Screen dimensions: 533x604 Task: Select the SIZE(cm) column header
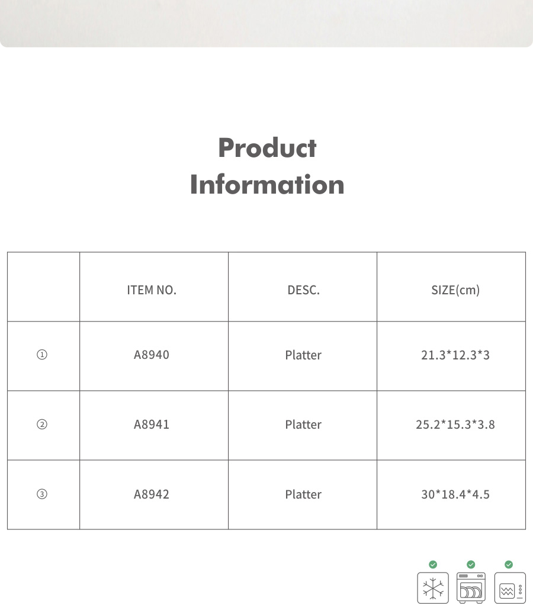[455, 290]
